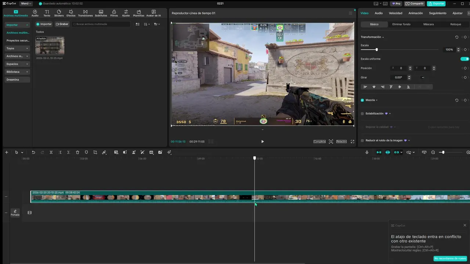Select the imported mp4 media thumbnail
The image size is (470, 264).
coord(50,45)
